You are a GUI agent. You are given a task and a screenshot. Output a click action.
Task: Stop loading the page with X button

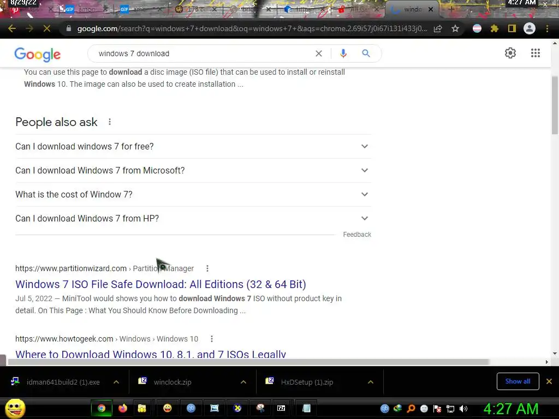[47, 28]
